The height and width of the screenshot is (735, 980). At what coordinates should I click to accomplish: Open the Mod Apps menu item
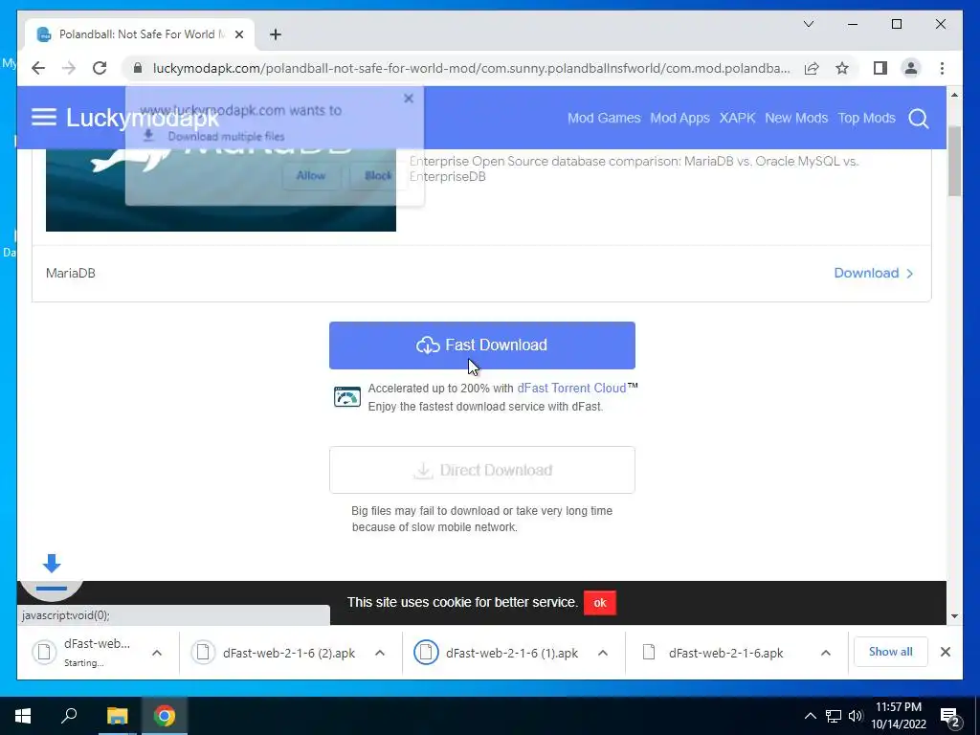679,118
